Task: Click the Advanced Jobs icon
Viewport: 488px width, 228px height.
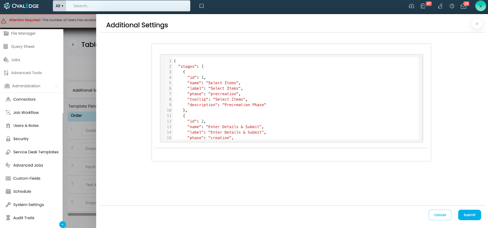Action: pyautogui.click(x=8, y=165)
